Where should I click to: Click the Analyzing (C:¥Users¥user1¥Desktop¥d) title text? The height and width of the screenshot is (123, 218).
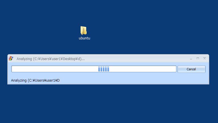click(x=51, y=59)
